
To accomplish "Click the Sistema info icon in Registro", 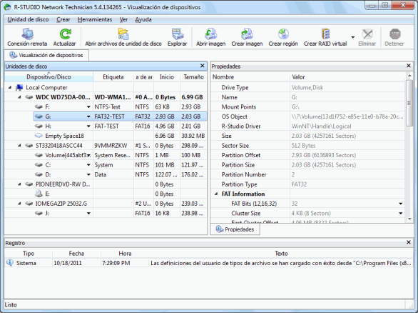I will click(x=9, y=263).
